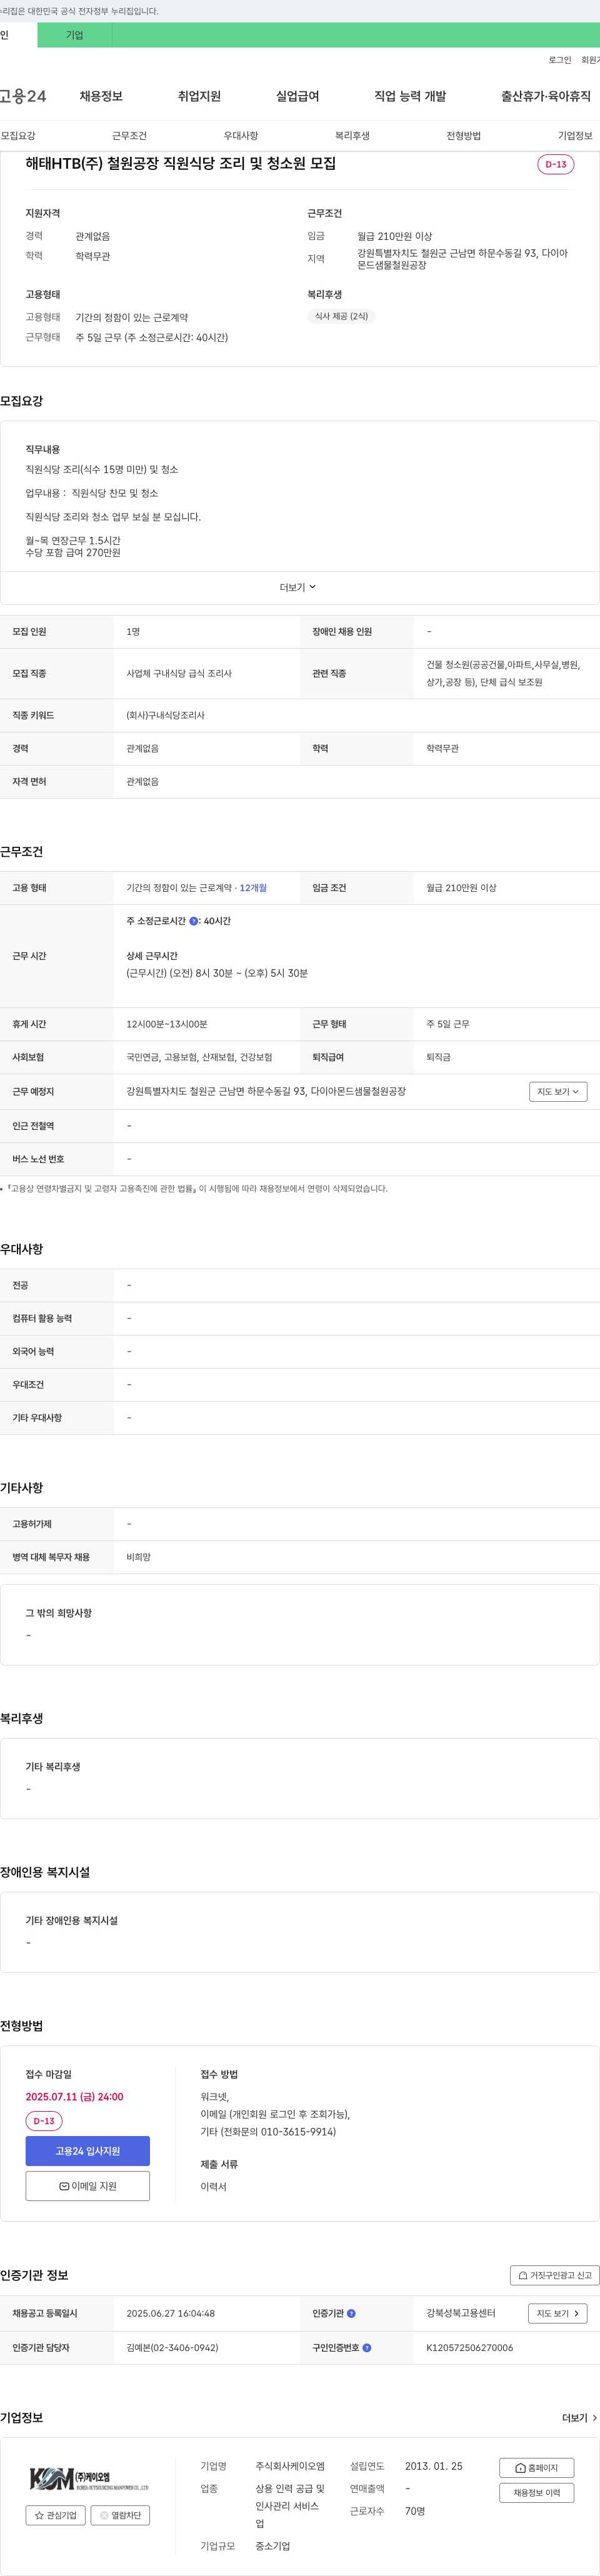Open the 직업 능력 개발 menu
600x2576 pixels.
pos(410,96)
